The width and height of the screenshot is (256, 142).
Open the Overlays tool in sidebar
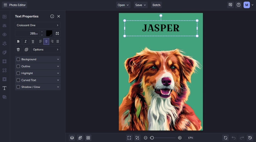point(4,79)
